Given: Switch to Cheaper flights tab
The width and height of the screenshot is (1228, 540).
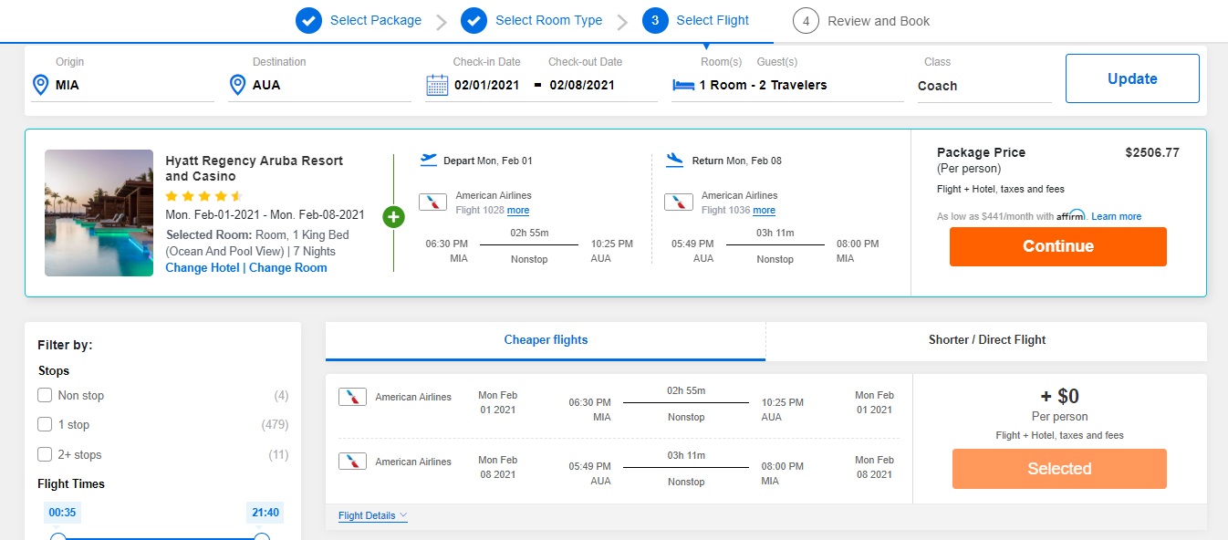Looking at the screenshot, I should click(546, 340).
